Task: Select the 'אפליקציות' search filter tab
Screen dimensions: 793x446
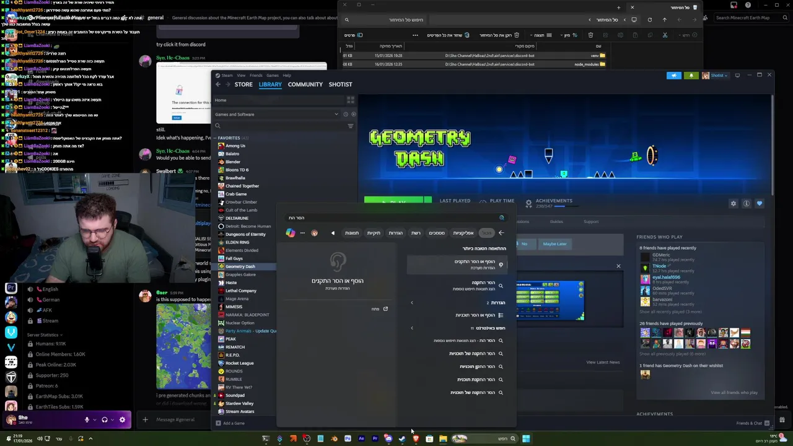Action: (463, 233)
